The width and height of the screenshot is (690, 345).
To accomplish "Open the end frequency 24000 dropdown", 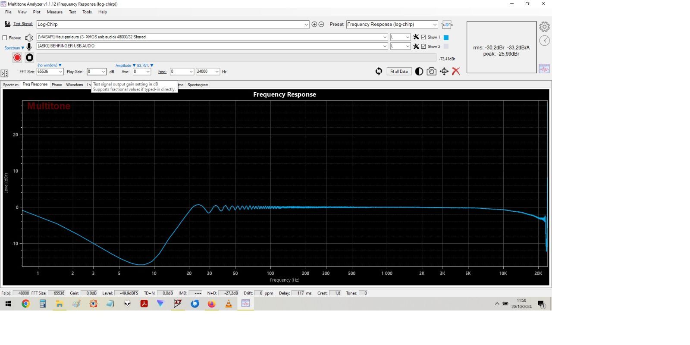I will tap(216, 72).
